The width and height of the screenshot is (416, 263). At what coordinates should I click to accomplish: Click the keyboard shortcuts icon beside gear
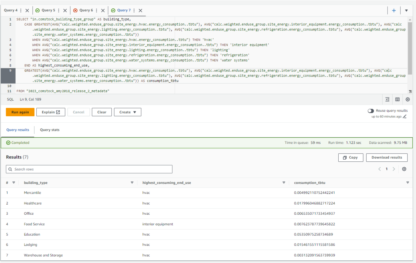click(x=397, y=100)
